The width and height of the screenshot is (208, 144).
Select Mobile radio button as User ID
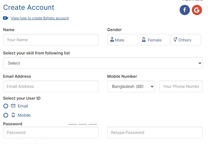[x=6, y=115]
